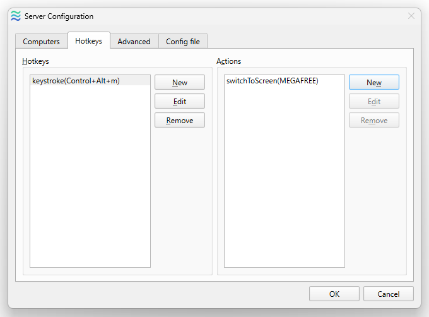Click the Edit button under Actions
This screenshot has height=317, width=429.
click(x=374, y=102)
